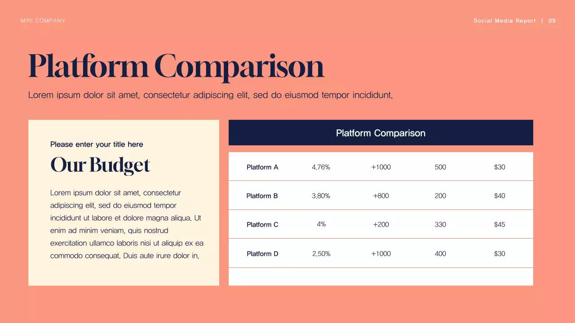Select the "$40" cell in Platform B row
This screenshot has height=323, width=575.
[500, 196]
